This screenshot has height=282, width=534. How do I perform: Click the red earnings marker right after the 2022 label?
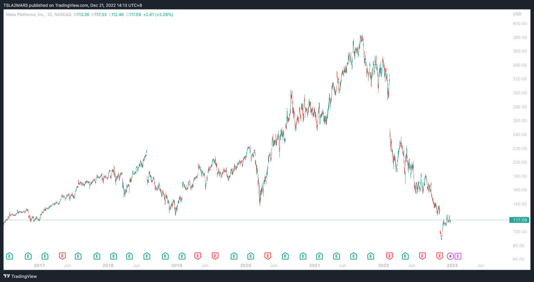(x=389, y=256)
